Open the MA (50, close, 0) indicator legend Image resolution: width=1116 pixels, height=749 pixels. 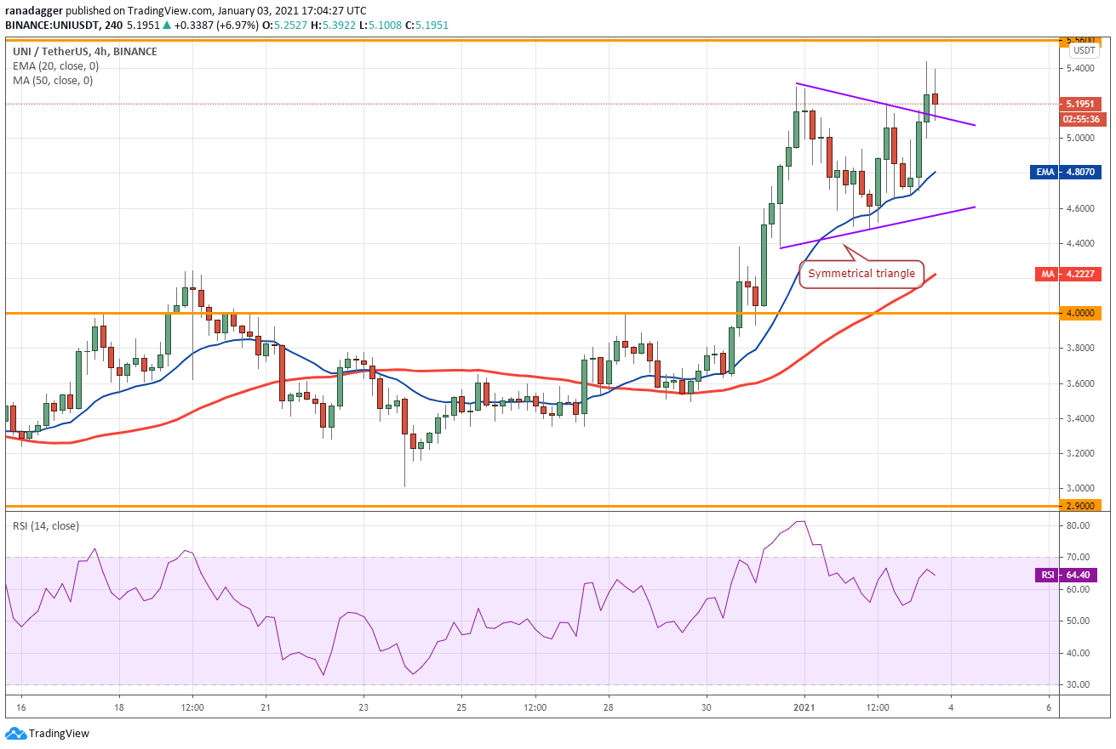[53, 80]
